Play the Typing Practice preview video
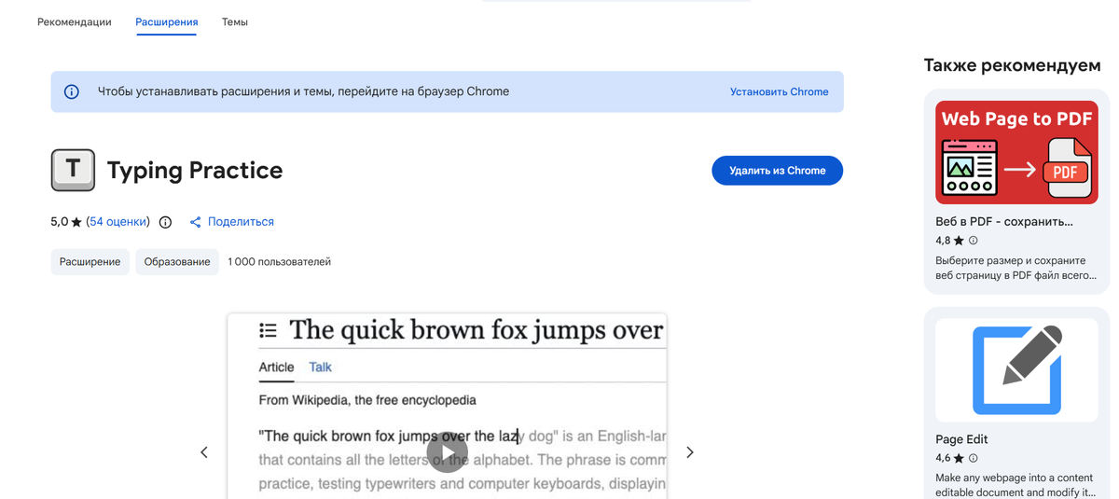Screen dimensions: 1119x499 448,453
